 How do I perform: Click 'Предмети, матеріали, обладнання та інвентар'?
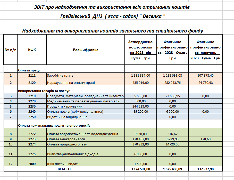click(x=86, y=96)
